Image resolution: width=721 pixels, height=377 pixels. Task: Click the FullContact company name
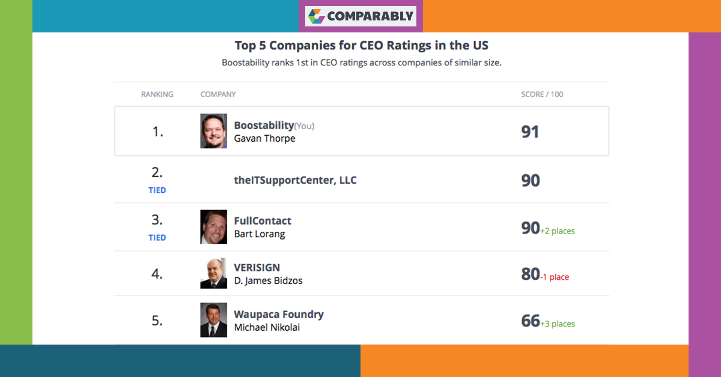pos(263,221)
